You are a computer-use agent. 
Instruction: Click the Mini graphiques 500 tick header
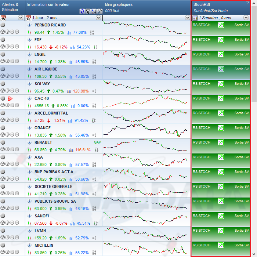(x=147, y=7)
